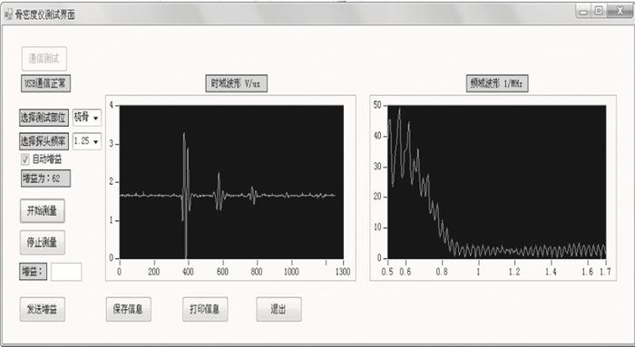Toggle the 自动增益 checkbox
The image size is (635, 347).
click(x=25, y=159)
